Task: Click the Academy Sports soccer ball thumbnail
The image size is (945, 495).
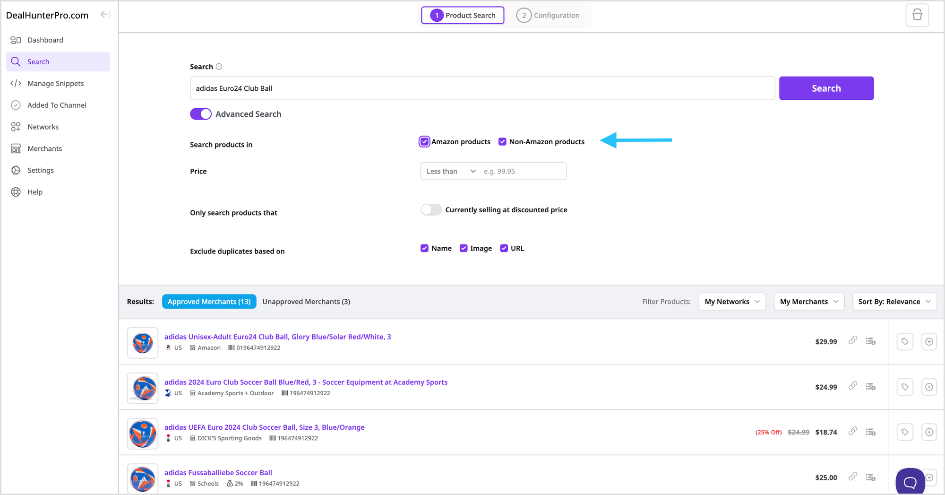Action: [143, 388]
